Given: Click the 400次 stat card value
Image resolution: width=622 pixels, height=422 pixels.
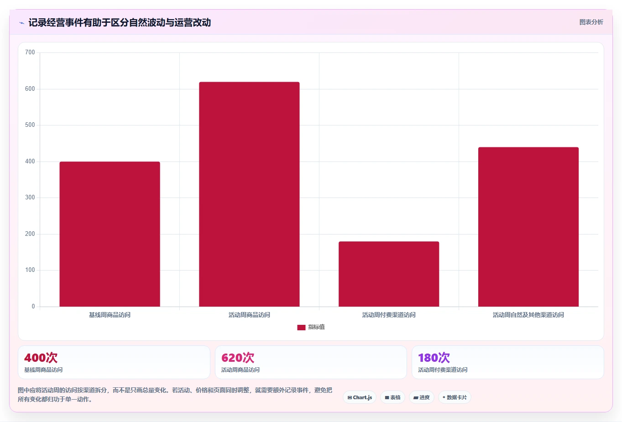Looking at the screenshot, I should [x=41, y=358].
